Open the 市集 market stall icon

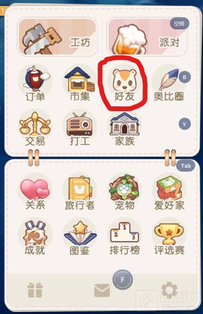79,83
